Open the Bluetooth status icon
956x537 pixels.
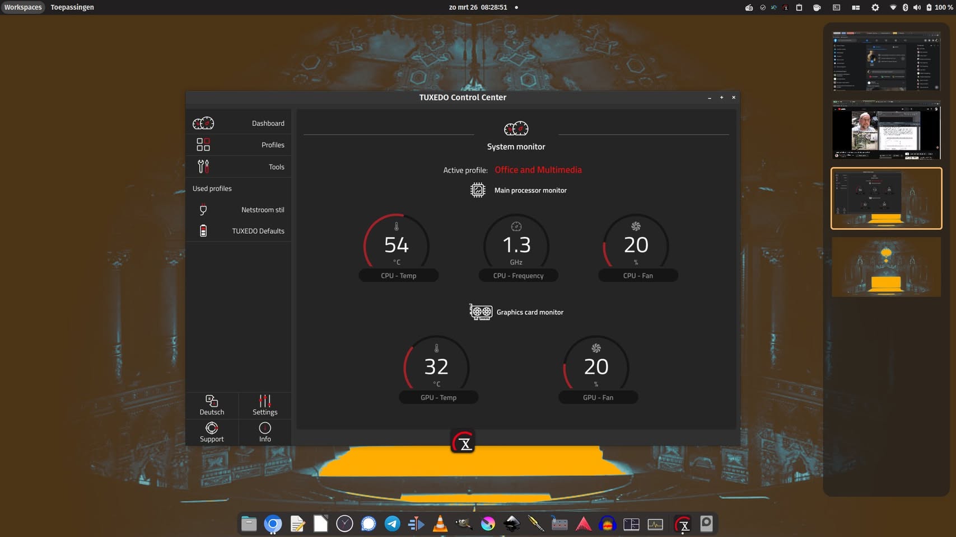coord(905,8)
